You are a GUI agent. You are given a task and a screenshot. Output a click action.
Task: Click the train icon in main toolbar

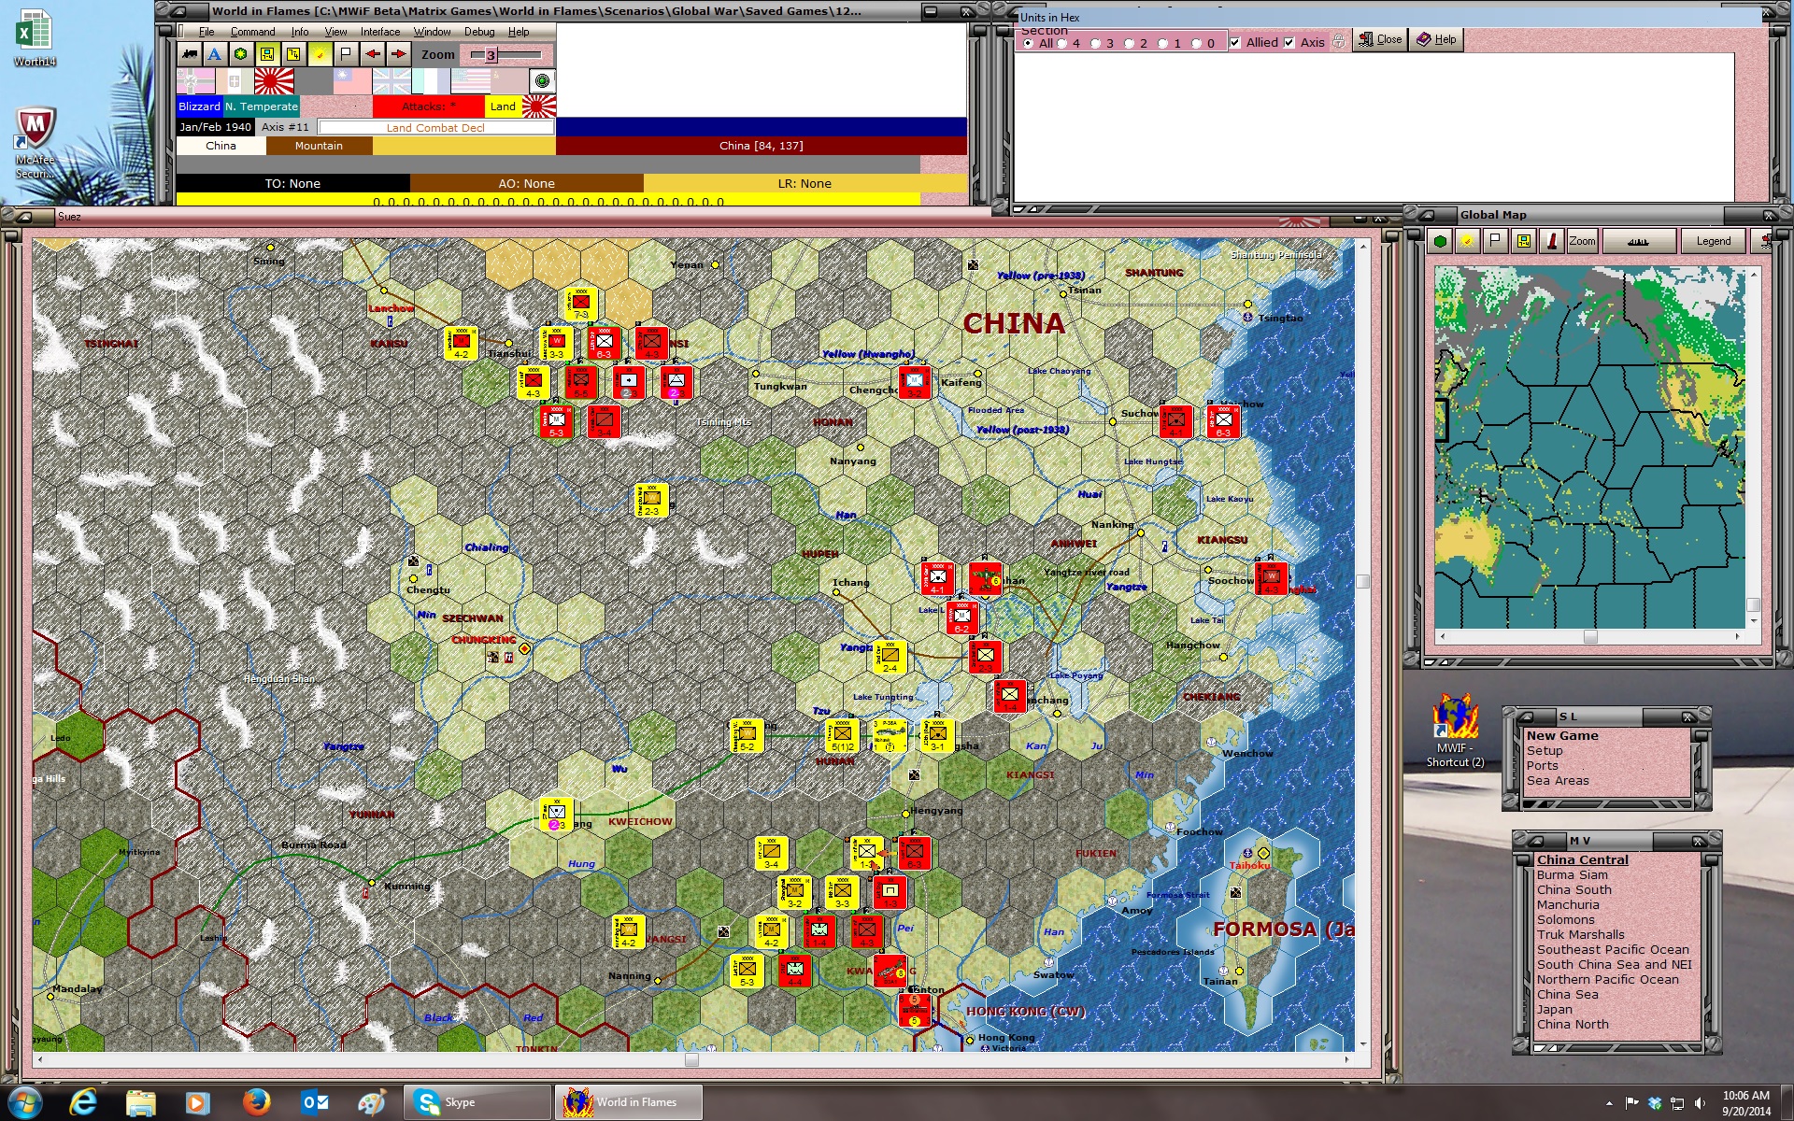(190, 54)
